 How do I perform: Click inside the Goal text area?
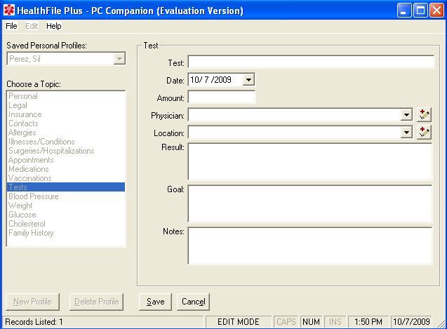coord(310,203)
